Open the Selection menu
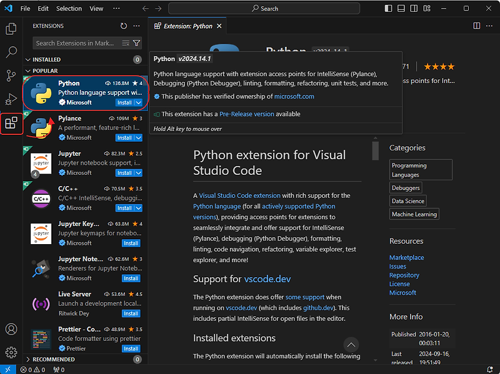 (69, 9)
